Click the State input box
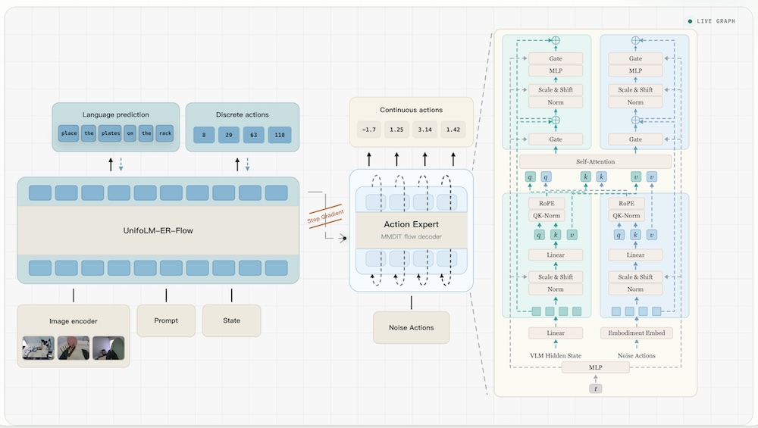This screenshot has height=428, width=758. 231,320
